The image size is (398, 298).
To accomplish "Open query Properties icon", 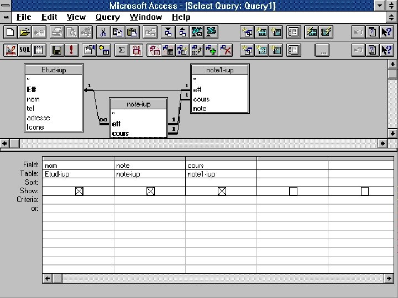I will 89,50.
